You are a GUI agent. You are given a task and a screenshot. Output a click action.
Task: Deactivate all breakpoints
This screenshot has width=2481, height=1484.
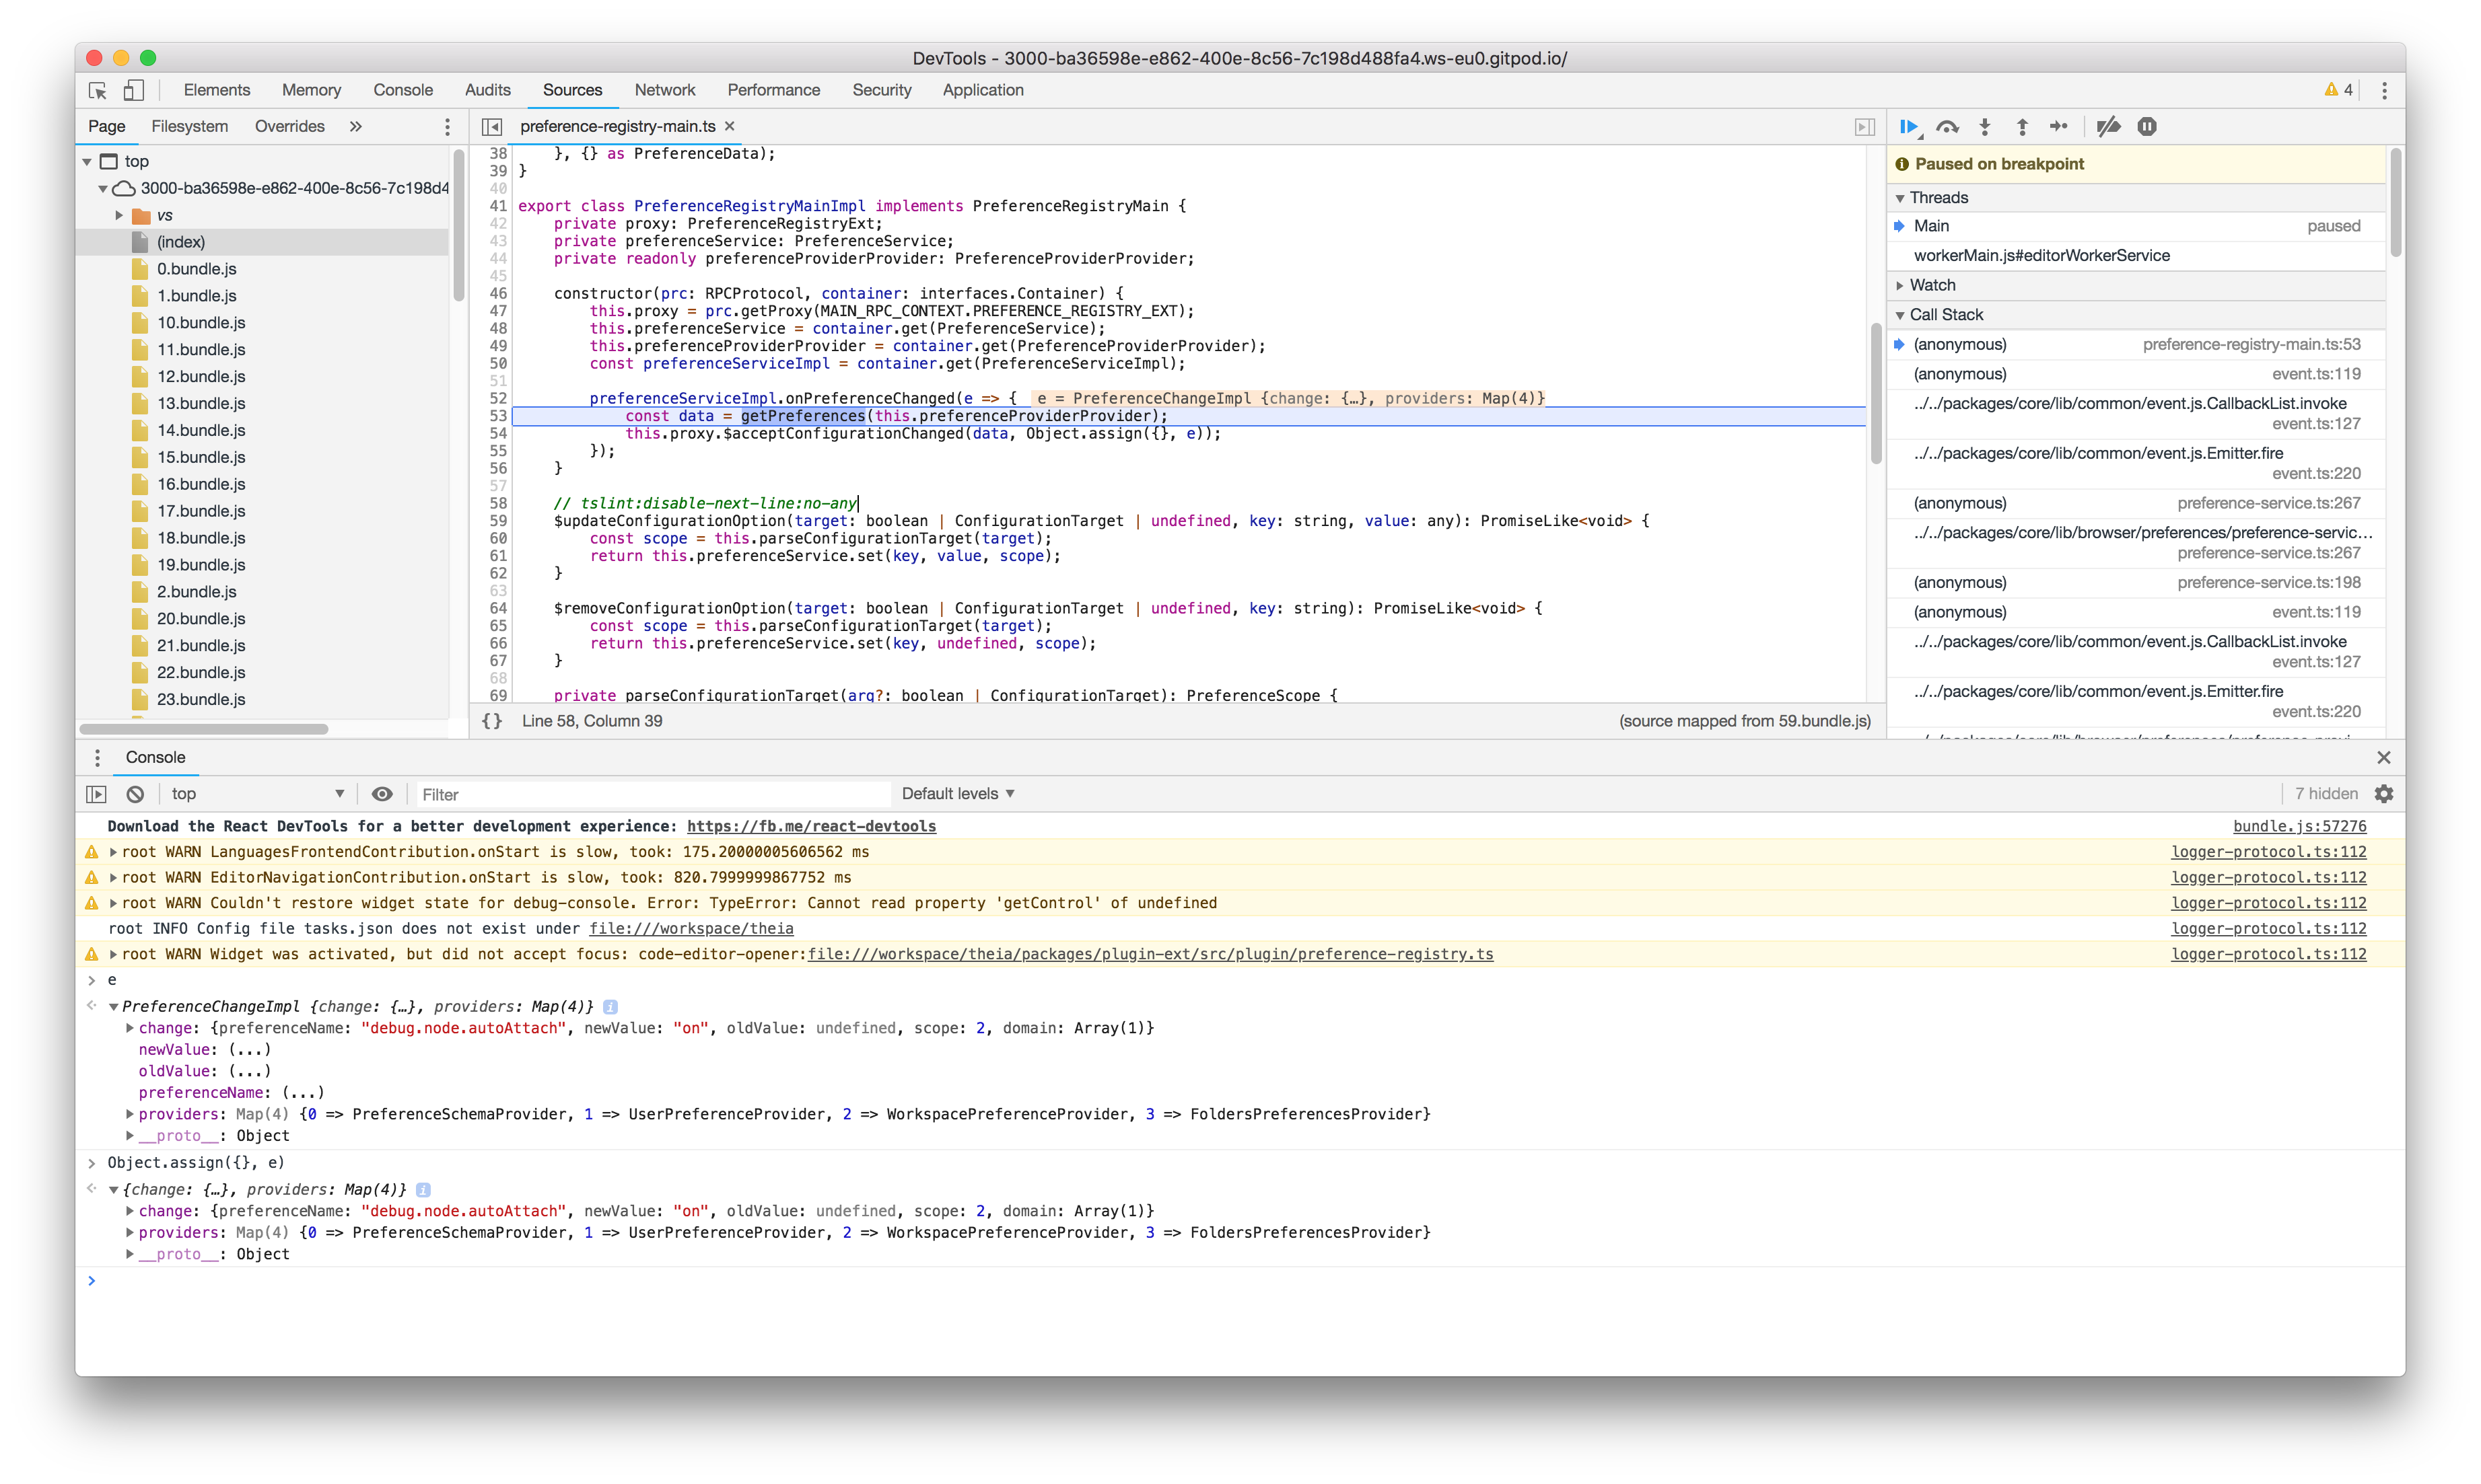2109,127
